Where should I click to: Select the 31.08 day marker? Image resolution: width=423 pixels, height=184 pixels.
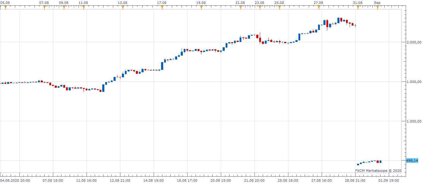pos(358,7)
